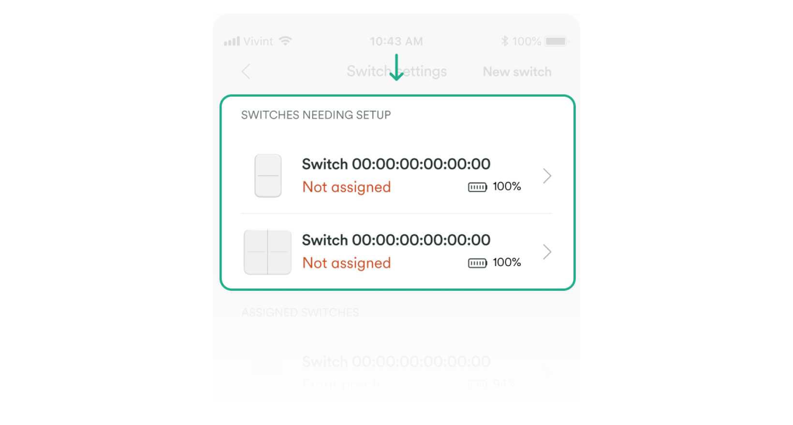
Task: Select "Not assigned" status of single-rocker switch
Action: tap(346, 187)
